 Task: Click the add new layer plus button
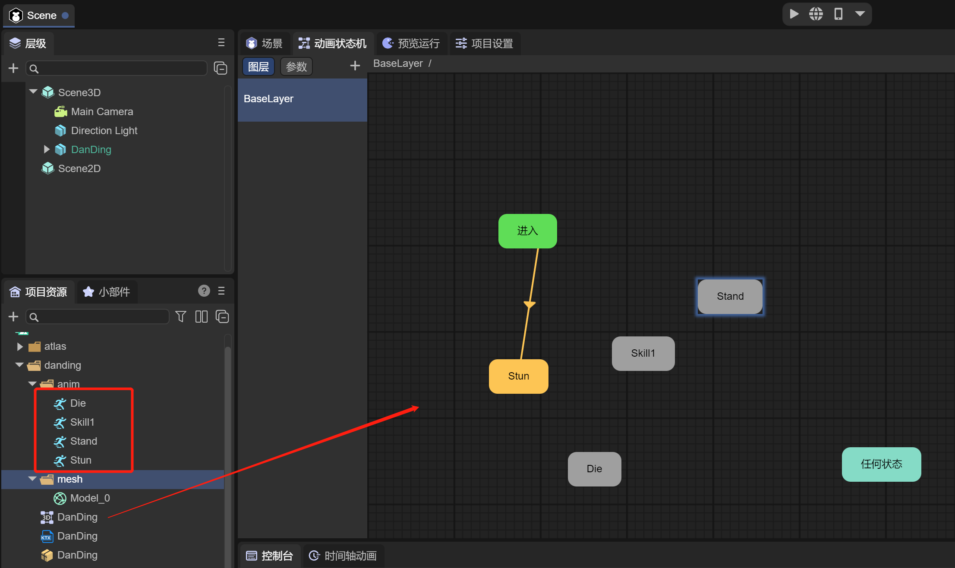coord(354,66)
